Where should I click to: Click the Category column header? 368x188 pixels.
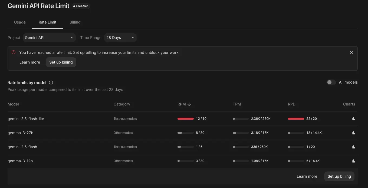coord(122,104)
